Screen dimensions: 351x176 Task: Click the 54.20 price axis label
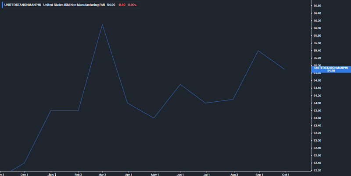pos(317,96)
